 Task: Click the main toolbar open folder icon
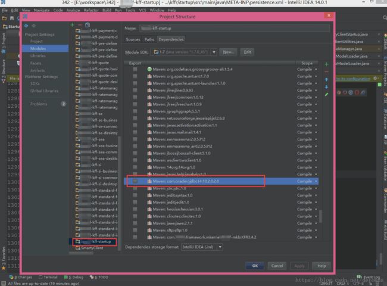coord(4,18)
